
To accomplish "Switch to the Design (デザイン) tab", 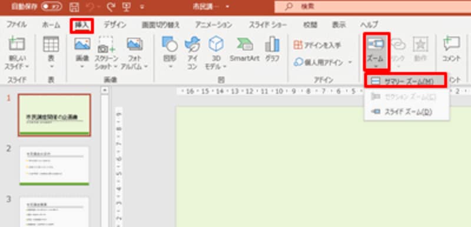I will (x=115, y=25).
